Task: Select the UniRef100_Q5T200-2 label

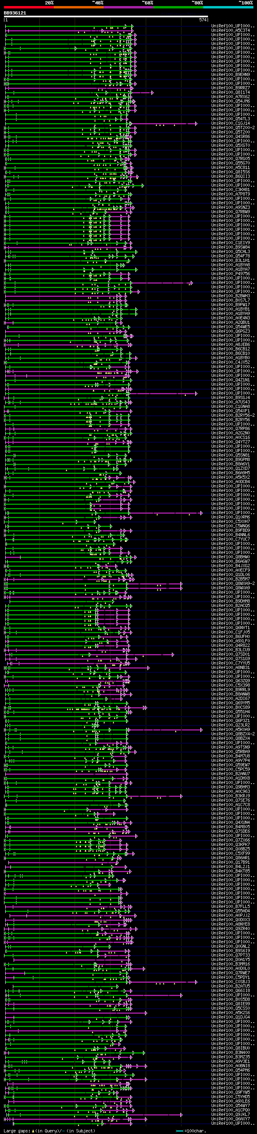Action: 233,128
